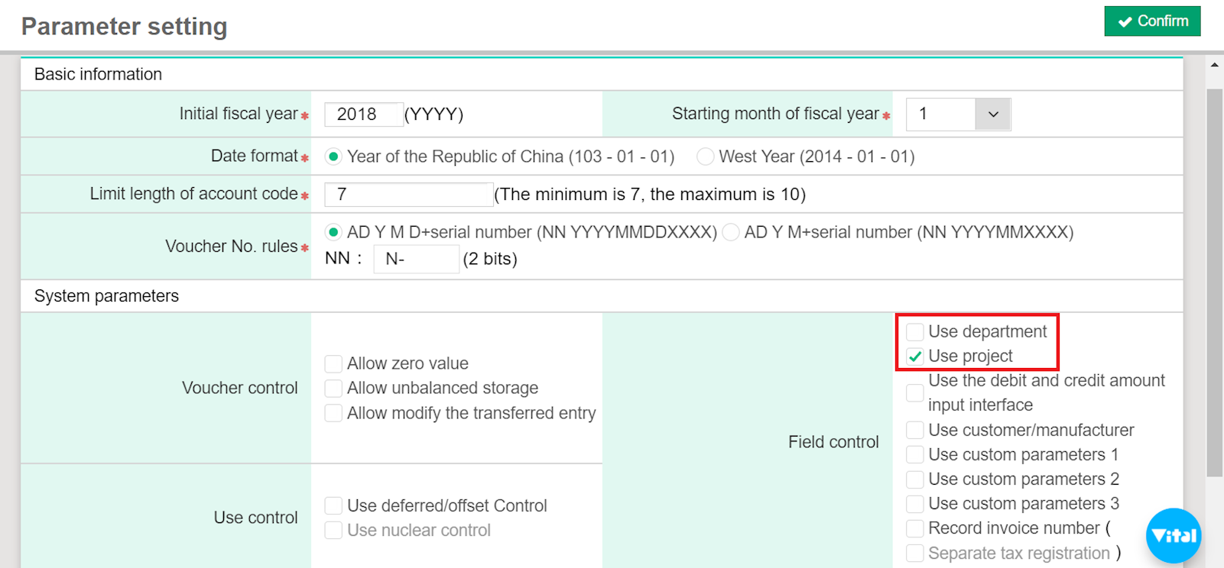Enable the Use department checkbox
The width and height of the screenshot is (1224, 568).
pos(914,332)
